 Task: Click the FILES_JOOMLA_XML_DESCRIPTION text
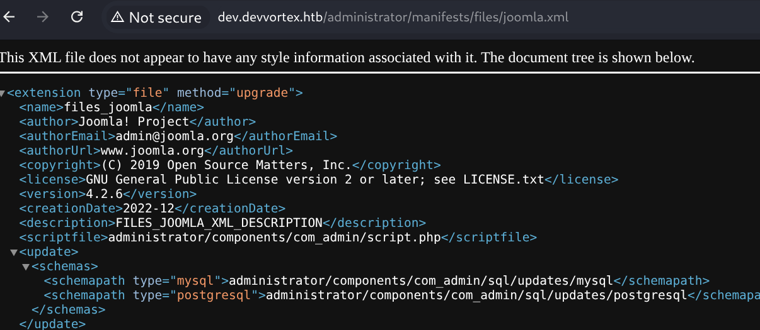point(219,223)
